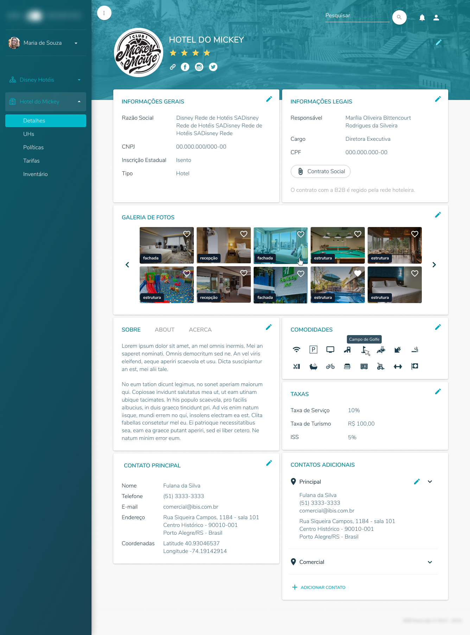Focus the Pesquisar search field

click(357, 16)
